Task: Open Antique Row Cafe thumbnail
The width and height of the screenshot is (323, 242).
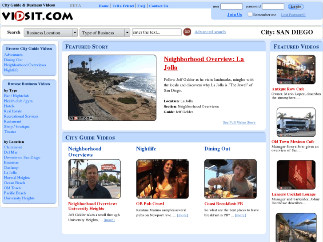Action: tap(296, 70)
